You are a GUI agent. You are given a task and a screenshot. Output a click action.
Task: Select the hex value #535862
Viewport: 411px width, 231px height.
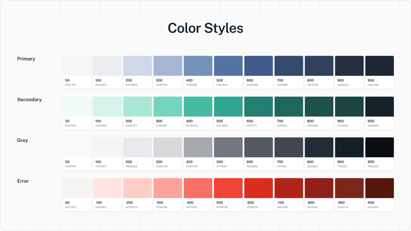[252, 167]
